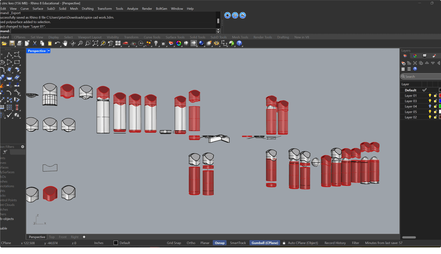Hide Layer 01 using its lightbulb
Image resolution: width=441 pixels, height=254 pixels.
coord(430,96)
